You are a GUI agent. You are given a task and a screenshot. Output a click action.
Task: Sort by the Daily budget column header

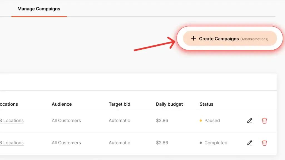169,104
